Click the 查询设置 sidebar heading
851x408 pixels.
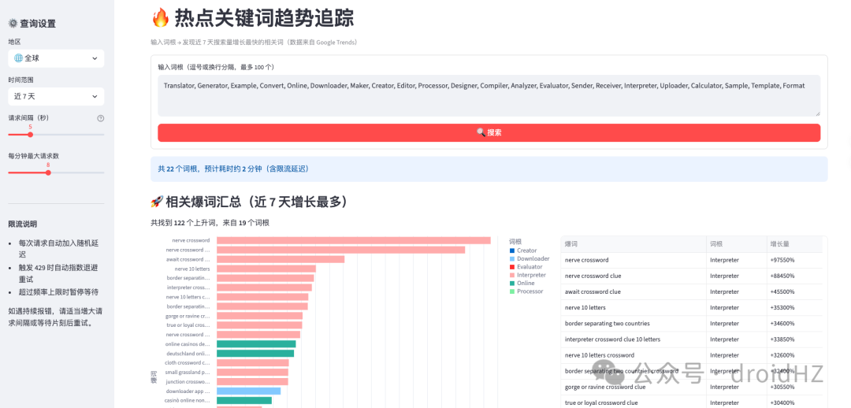pos(32,24)
